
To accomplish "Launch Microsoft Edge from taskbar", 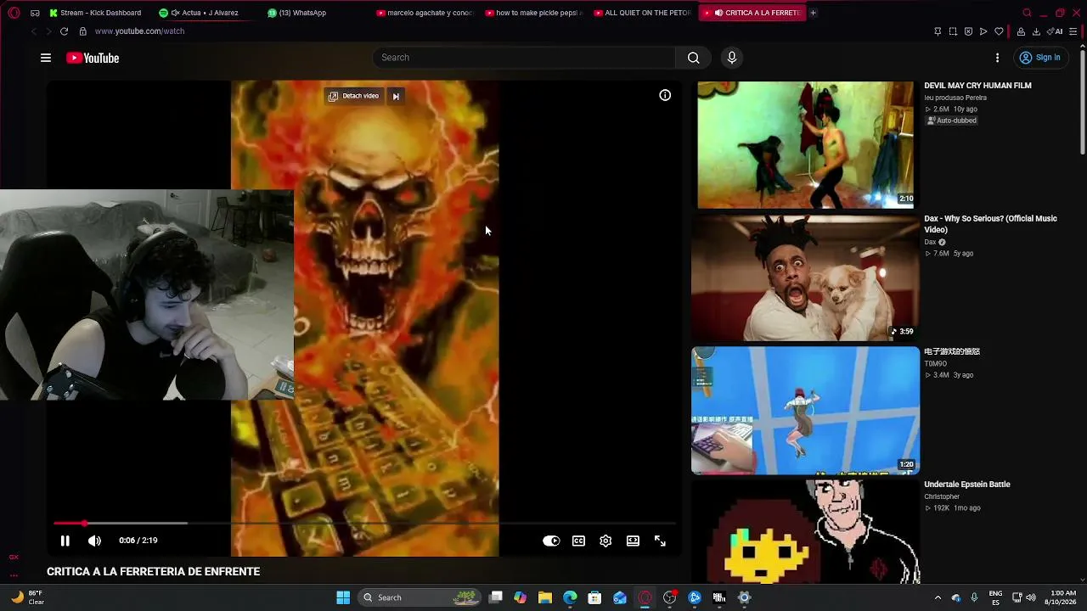I will coord(570,597).
